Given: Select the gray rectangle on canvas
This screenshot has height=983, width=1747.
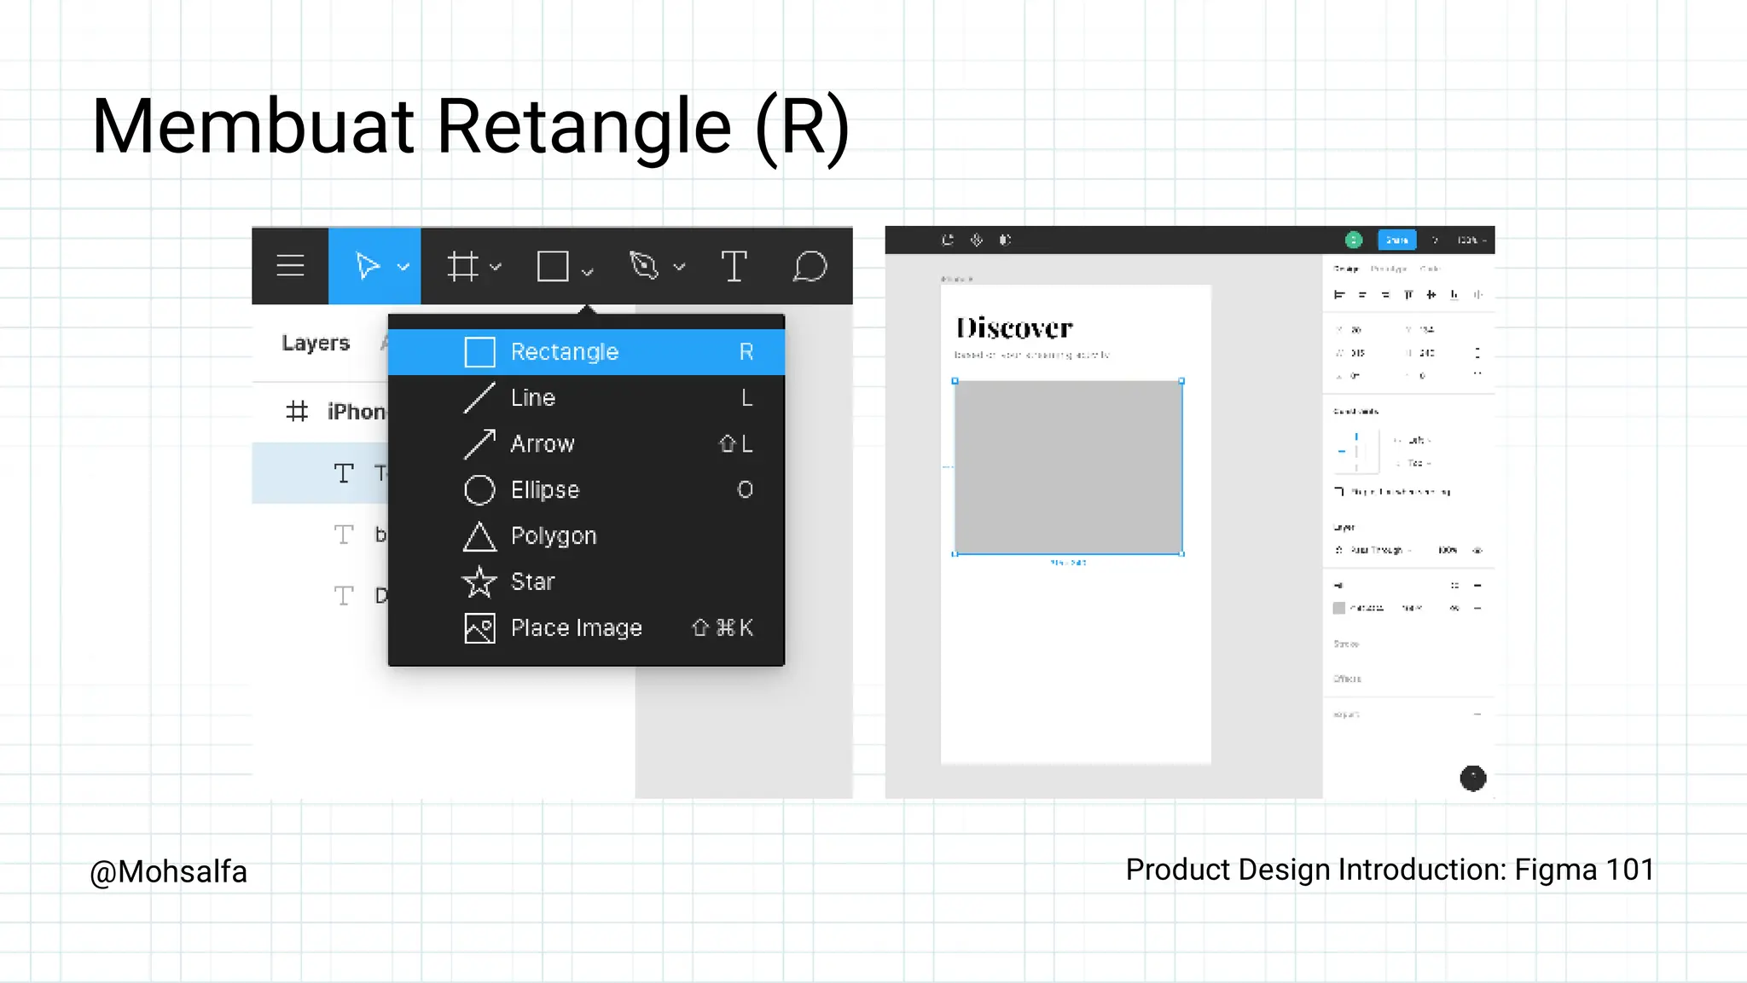Looking at the screenshot, I should click(1068, 467).
